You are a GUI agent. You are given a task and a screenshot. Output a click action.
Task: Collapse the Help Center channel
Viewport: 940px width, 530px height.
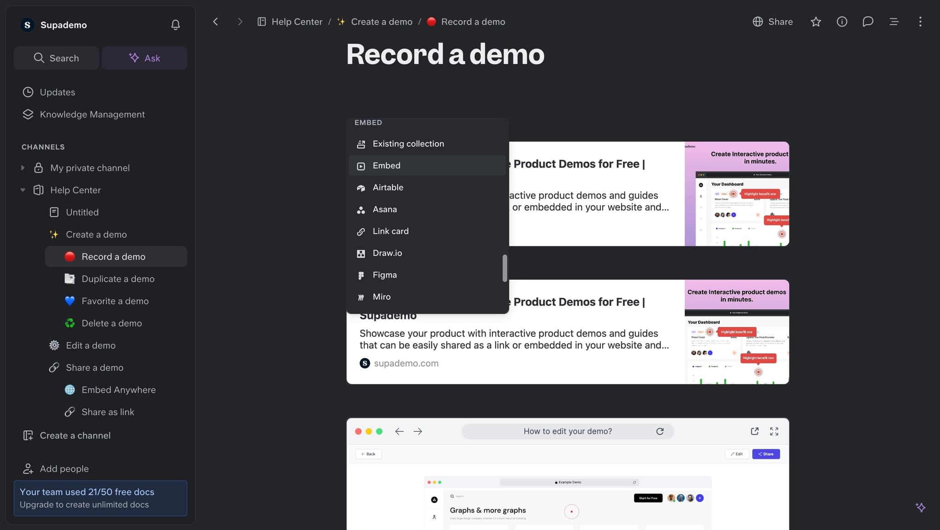point(22,190)
